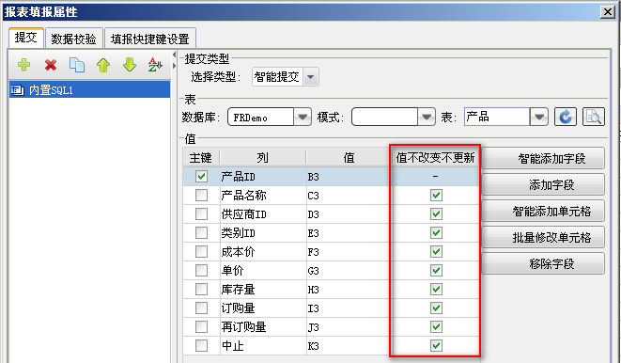Select the K3 value cell

(349, 346)
